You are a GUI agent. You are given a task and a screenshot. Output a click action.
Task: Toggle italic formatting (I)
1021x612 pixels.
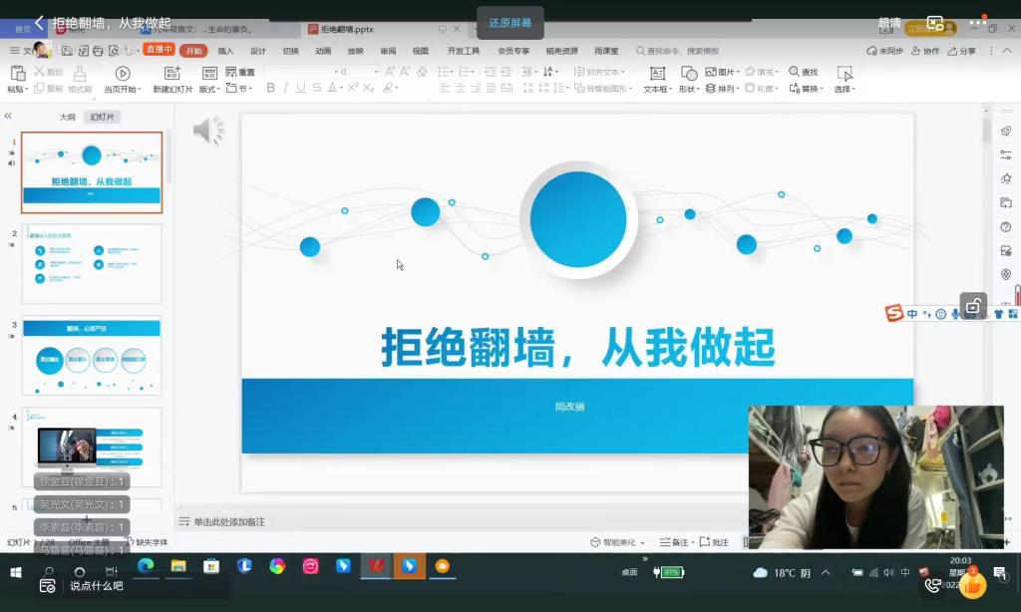(286, 88)
